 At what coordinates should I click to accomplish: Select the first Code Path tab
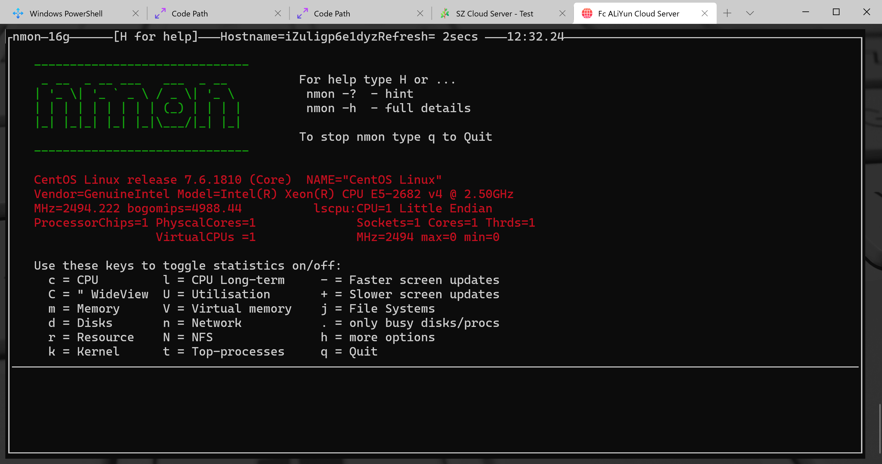(190, 14)
